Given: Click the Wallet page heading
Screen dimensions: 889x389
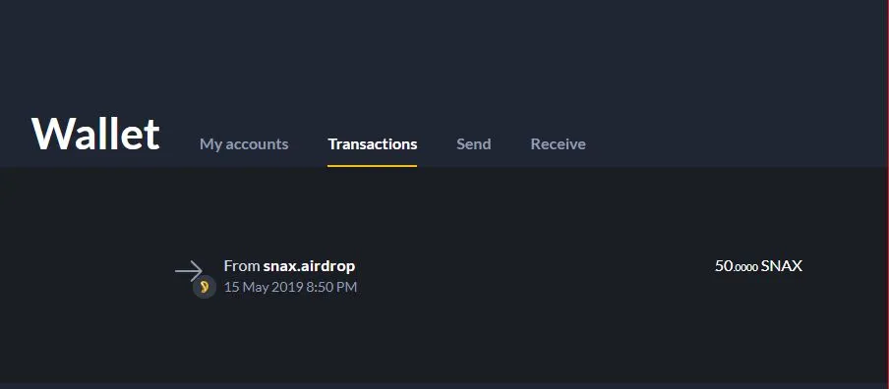Looking at the screenshot, I should (x=95, y=134).
